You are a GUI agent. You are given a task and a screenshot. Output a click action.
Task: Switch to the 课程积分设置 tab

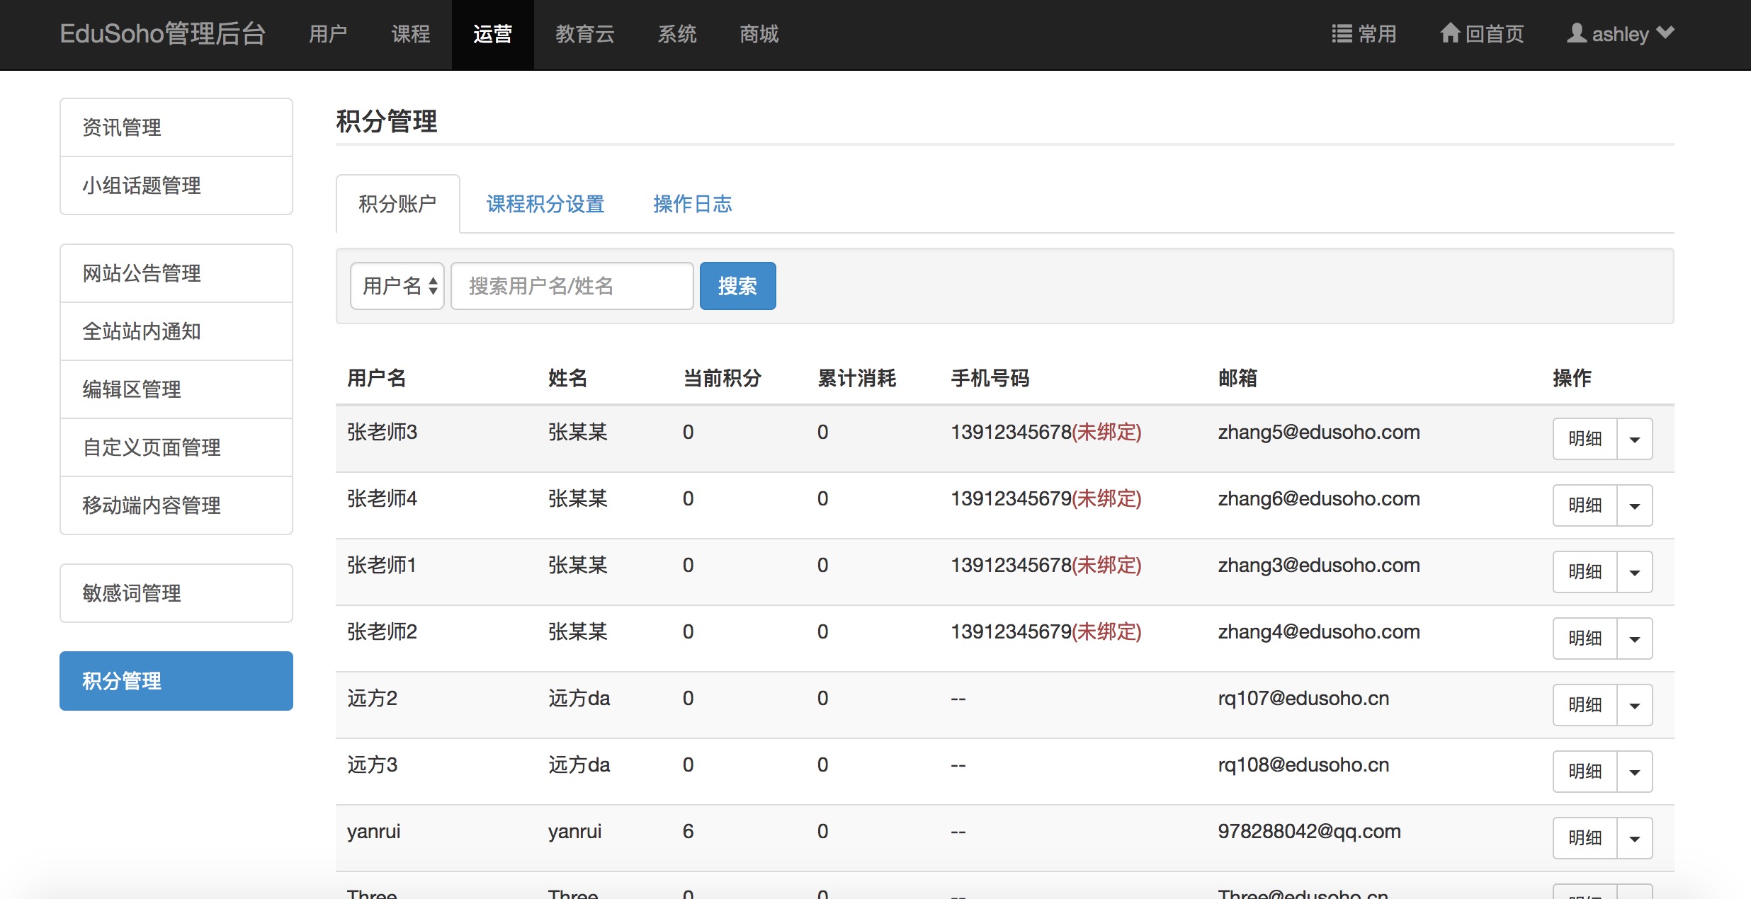click(x=545, y=204)
